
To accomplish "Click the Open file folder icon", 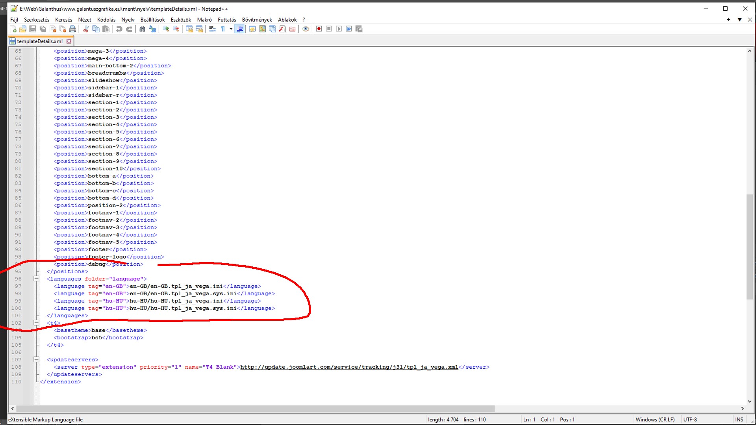I will (23, 29).
